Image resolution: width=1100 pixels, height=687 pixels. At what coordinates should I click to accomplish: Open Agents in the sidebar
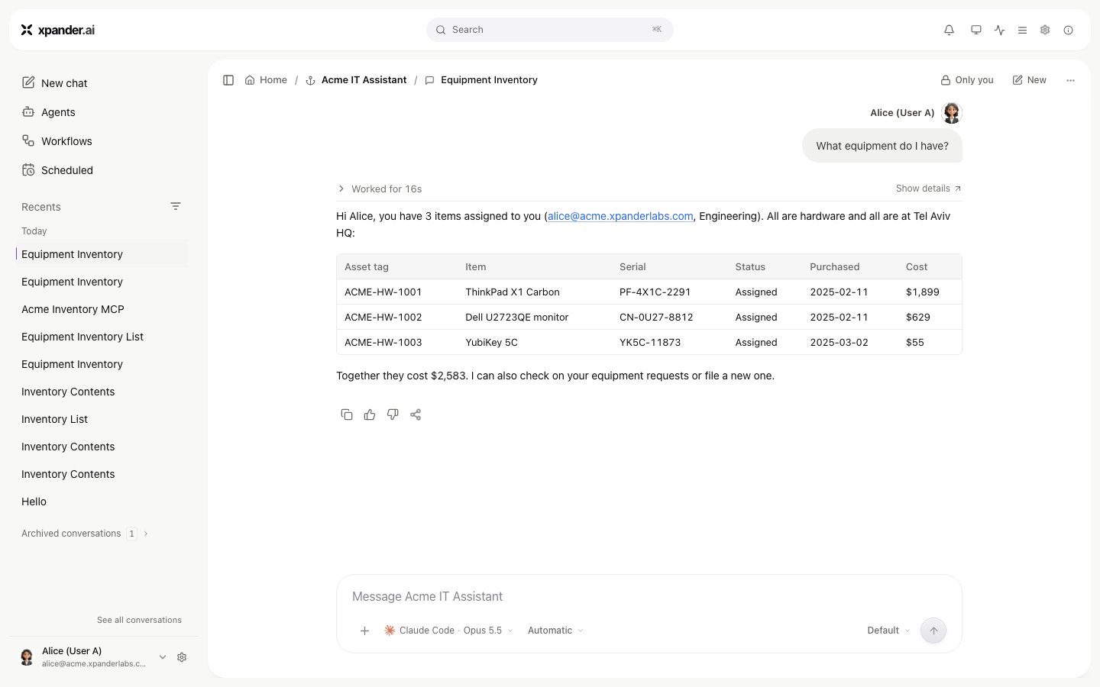(49, 112)
